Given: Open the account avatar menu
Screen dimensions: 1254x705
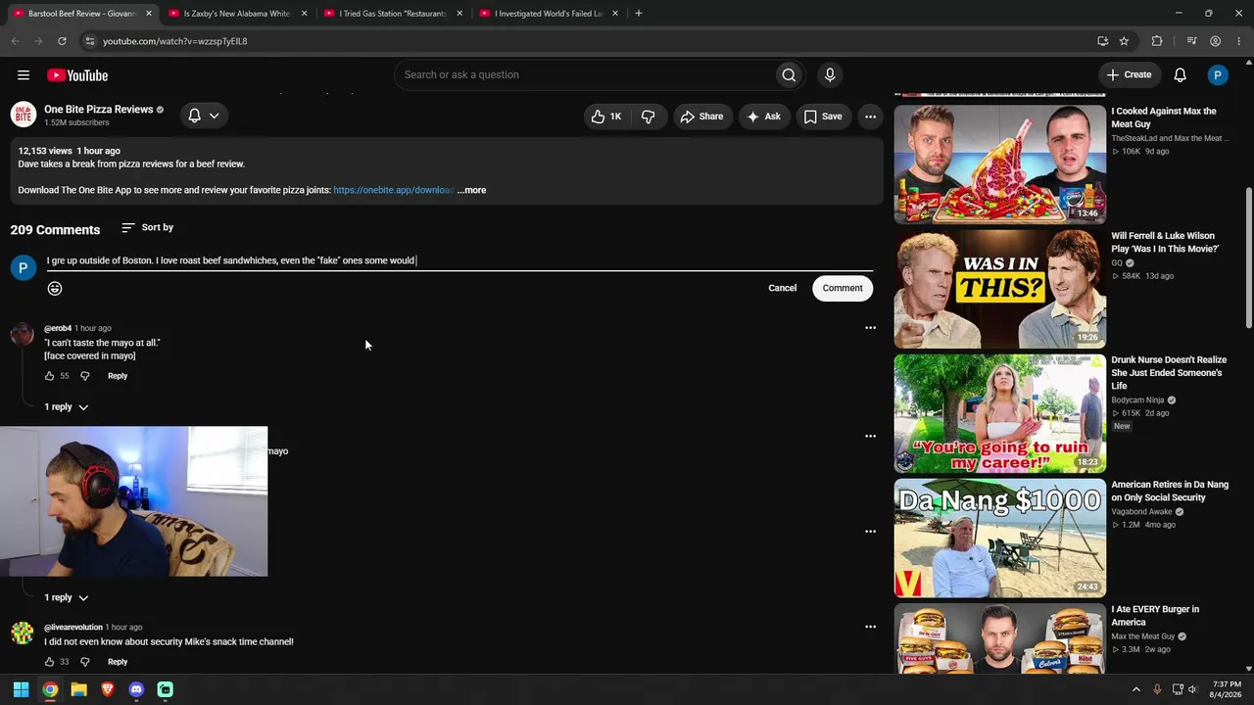Looking at the screenshot, I should (1218, 75).
